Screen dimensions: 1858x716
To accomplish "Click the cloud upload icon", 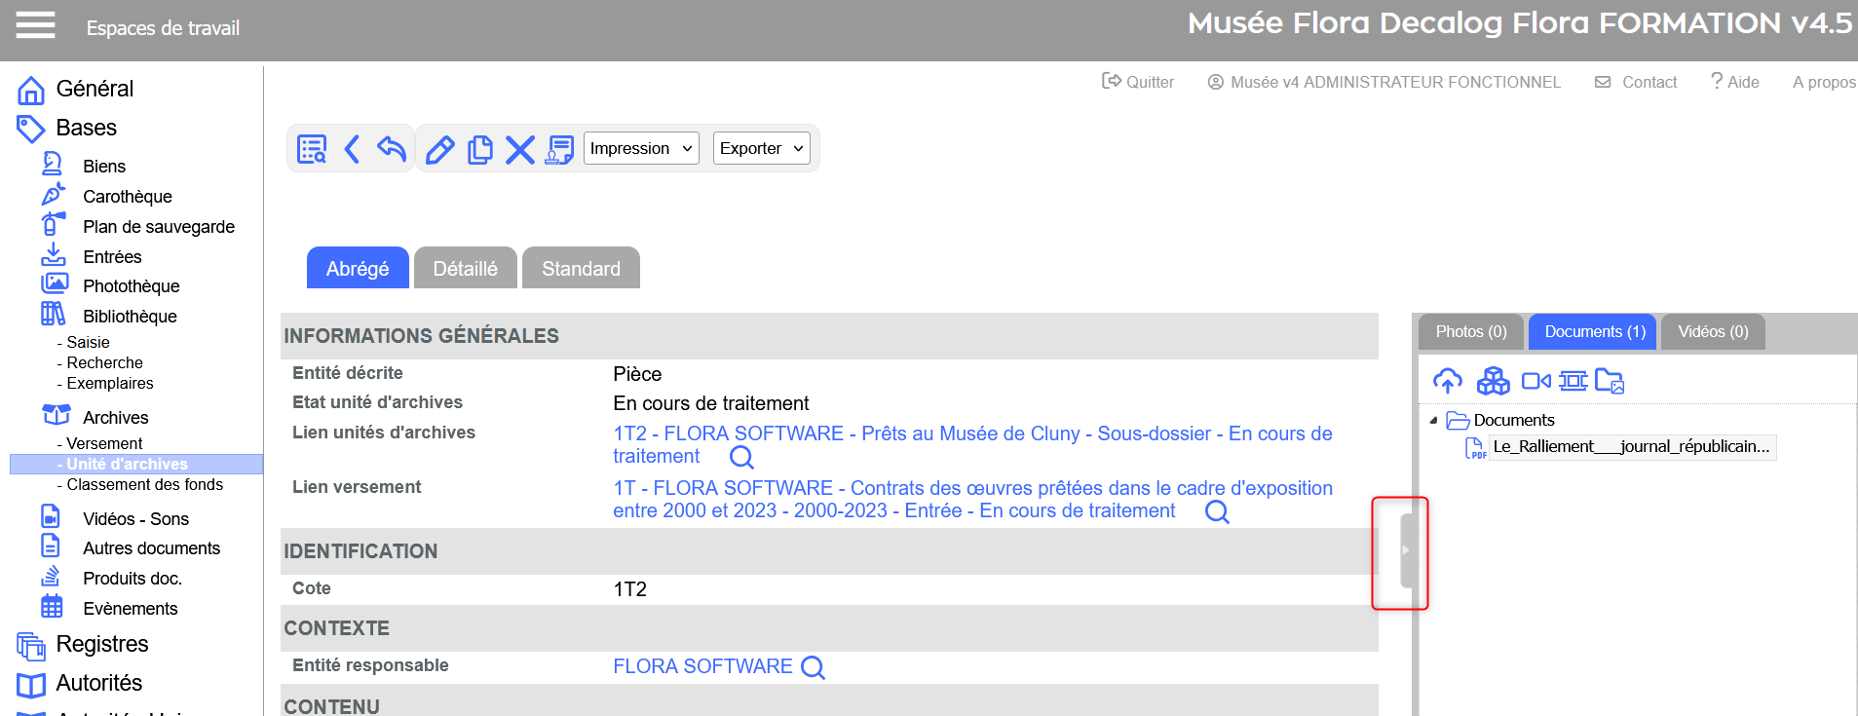I will [x=1447, y=381].
